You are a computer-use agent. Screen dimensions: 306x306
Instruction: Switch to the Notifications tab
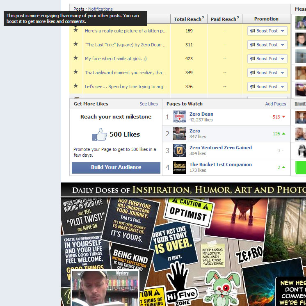pyautogui.click(x=100, y=9)
